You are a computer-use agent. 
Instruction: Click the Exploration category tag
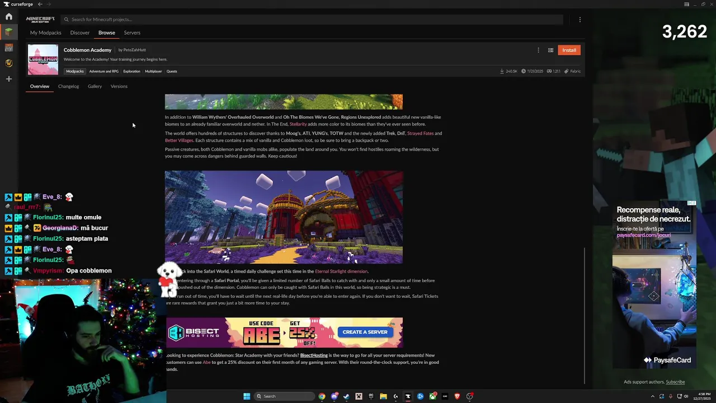pos(132,71)
